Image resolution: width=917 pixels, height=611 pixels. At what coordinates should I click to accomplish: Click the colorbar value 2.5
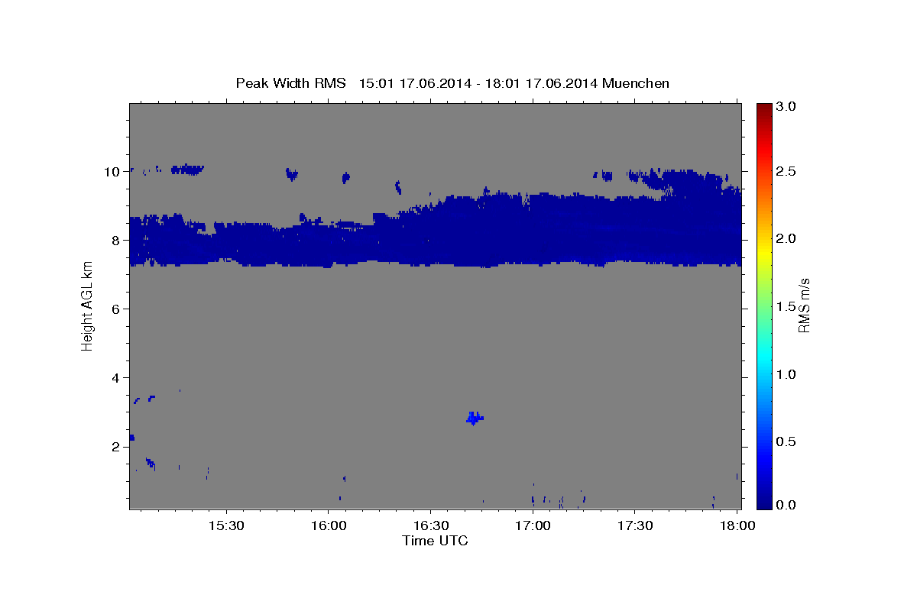pos(786,171)
